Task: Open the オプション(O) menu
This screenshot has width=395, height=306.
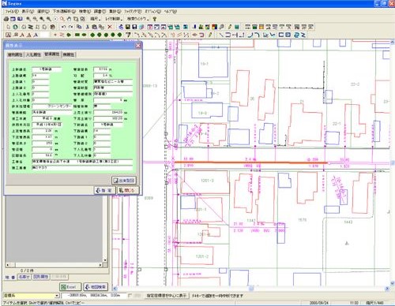Action: click(x=152, y=11)
